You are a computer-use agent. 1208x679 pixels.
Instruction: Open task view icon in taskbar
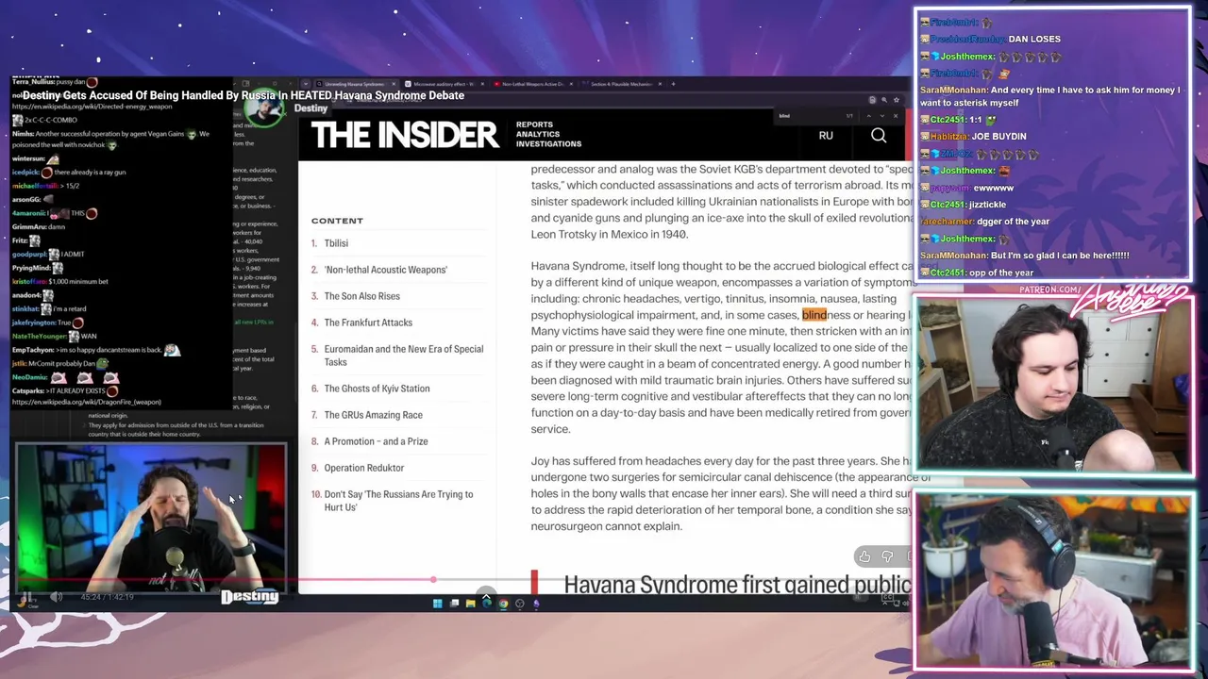[x=454, y=604]
